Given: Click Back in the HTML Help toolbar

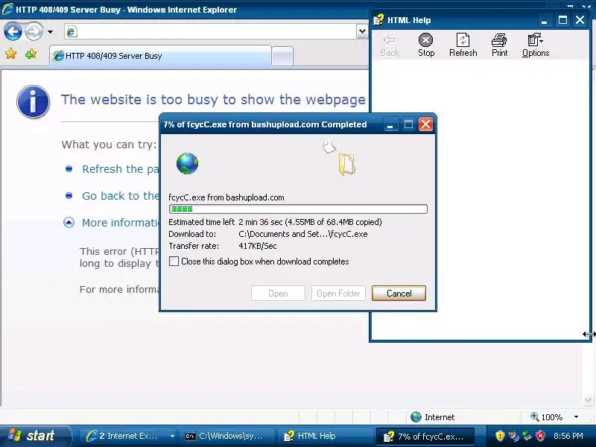Looking at the screenshot, I should (x=390, y=45).
